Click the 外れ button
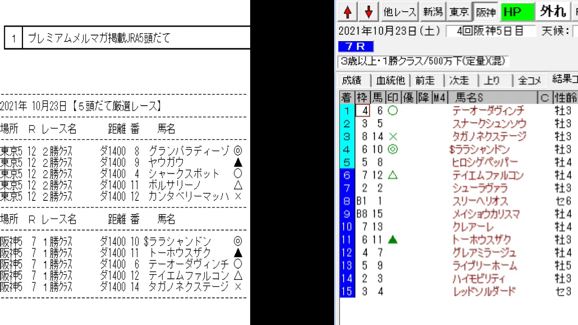 [x=553, y=12]
